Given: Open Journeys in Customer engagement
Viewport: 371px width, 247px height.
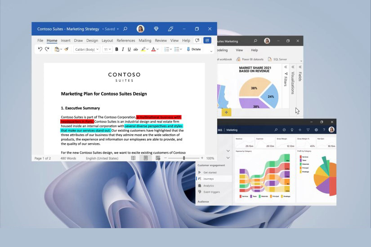Looking at the screenshot, I should pyautogui.click(x=209, y=179).
